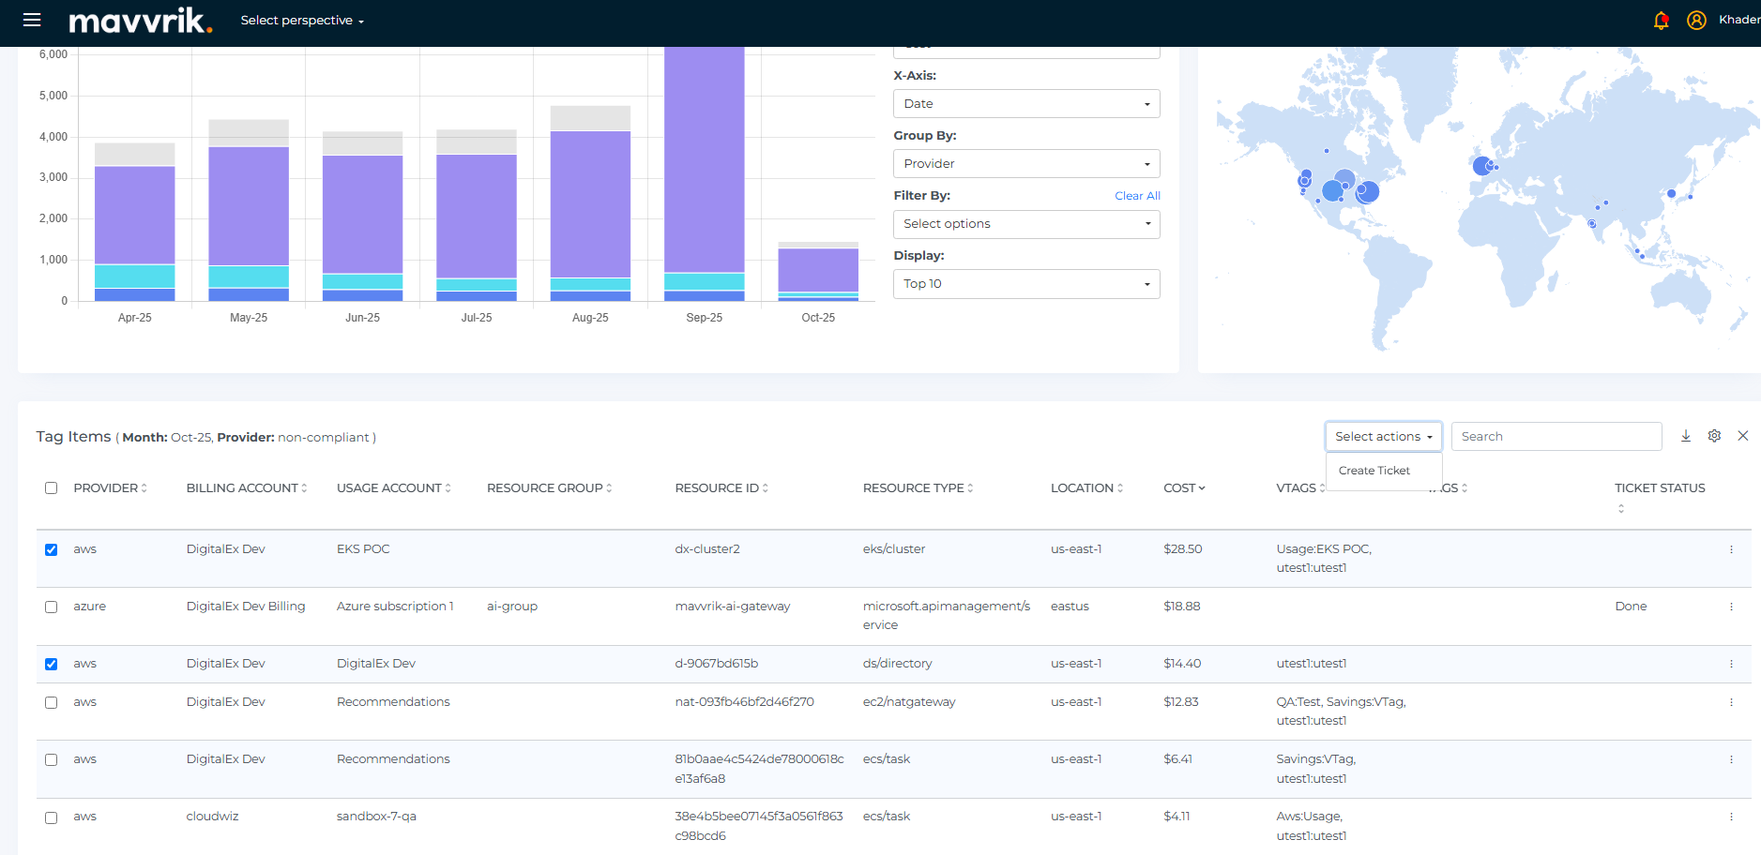Check the azure mavvrik-ai-gateway row checkbox

pos(52,607)
